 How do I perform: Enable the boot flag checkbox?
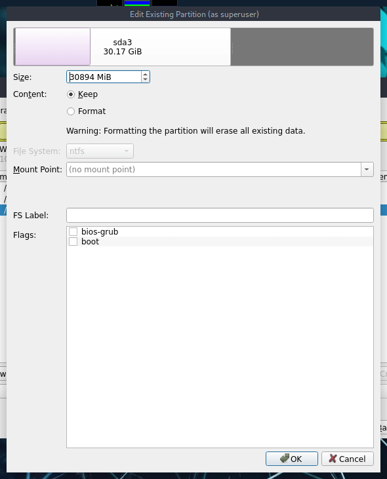coord(73,241)
